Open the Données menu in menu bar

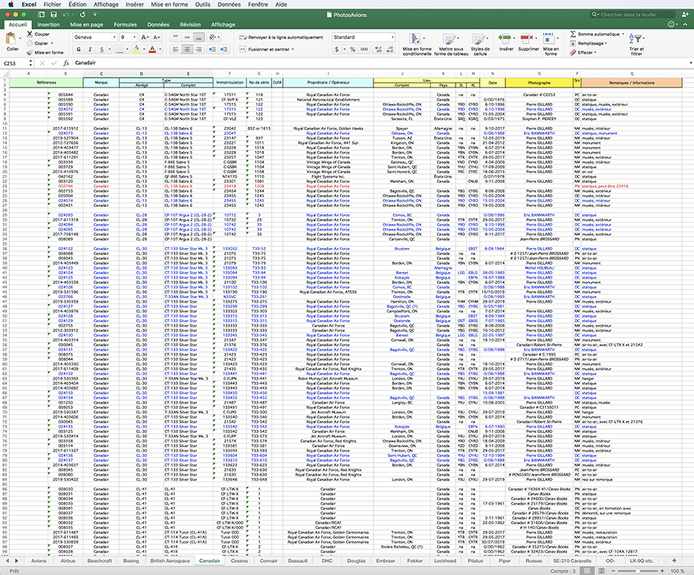[229, 4]
